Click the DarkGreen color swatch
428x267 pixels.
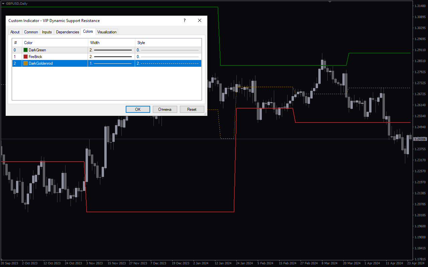26,50
